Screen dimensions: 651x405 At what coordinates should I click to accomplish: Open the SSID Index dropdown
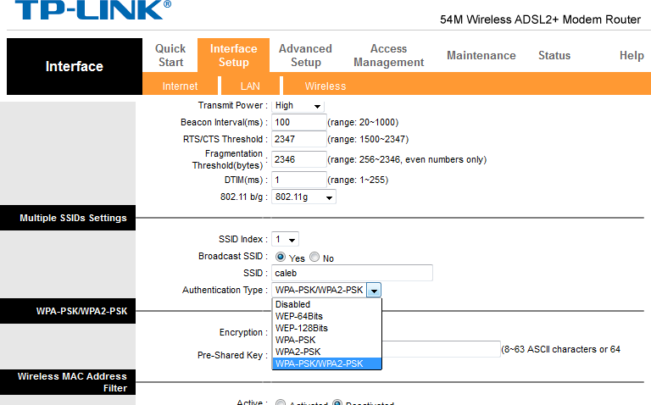285,240
